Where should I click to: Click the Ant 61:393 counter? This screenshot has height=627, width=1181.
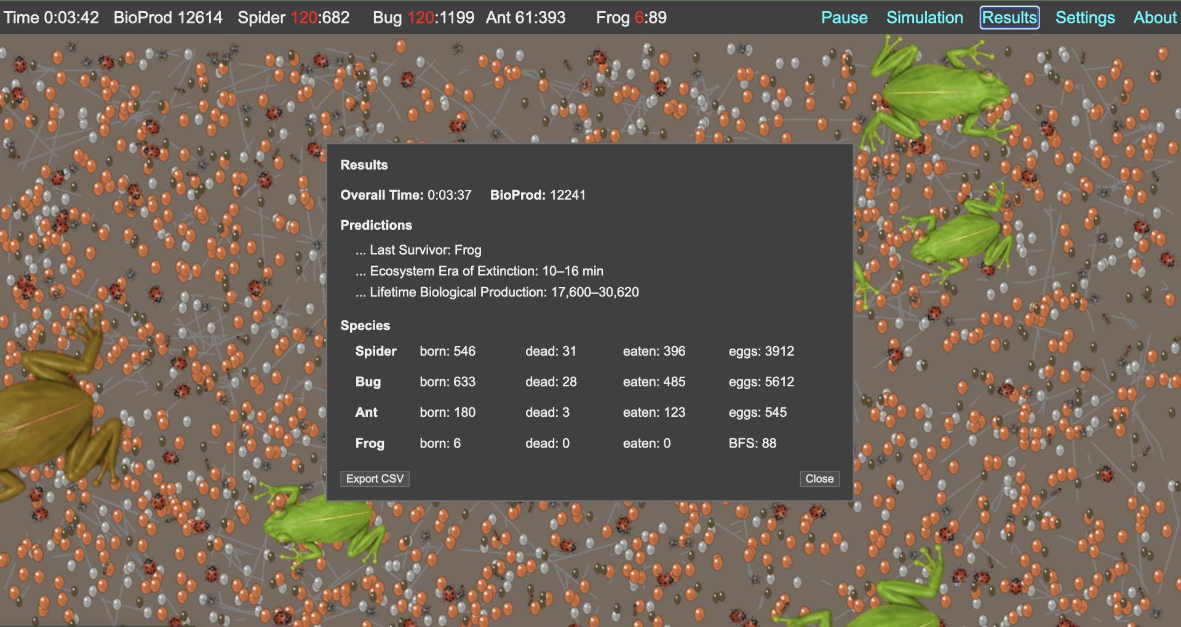526,18
